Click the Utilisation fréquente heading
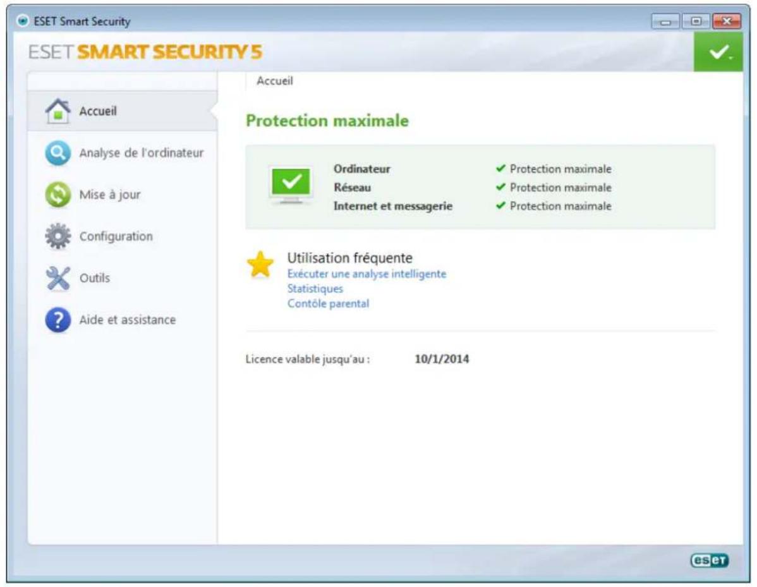This screenshot has height=587, width=757. coord(350,258)
